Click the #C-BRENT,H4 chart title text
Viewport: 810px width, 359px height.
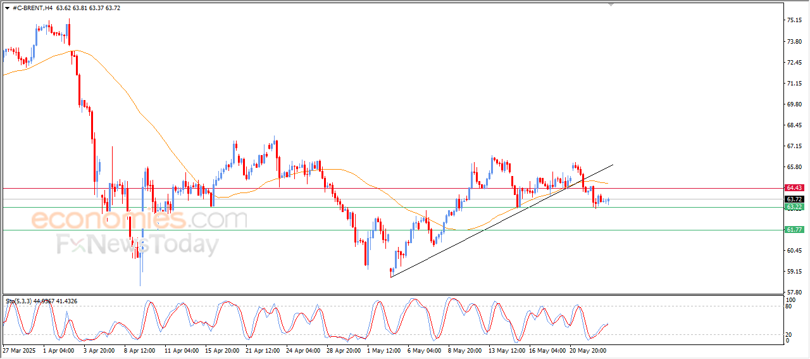pyautogui.click(x=33, y=8)
